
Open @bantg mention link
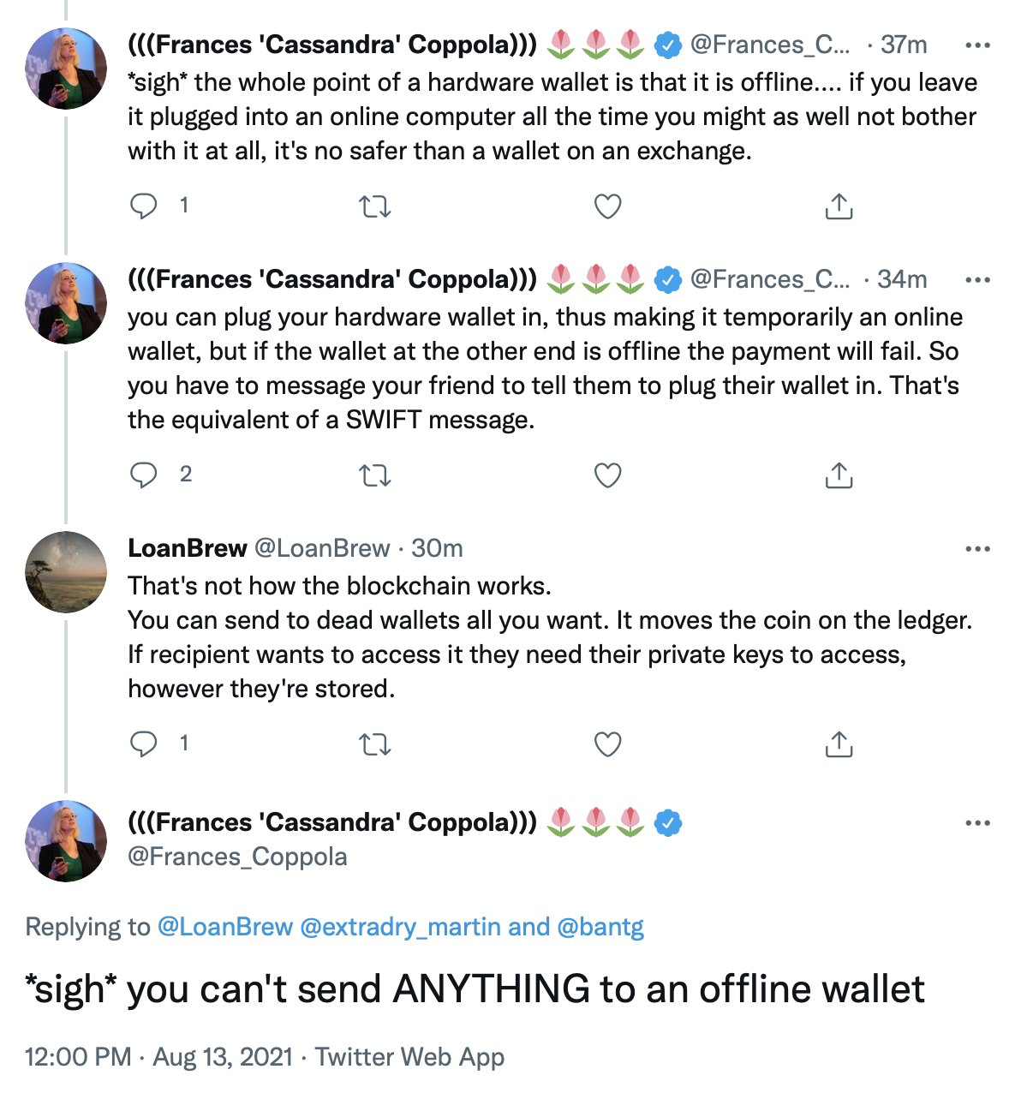point(600,927)
